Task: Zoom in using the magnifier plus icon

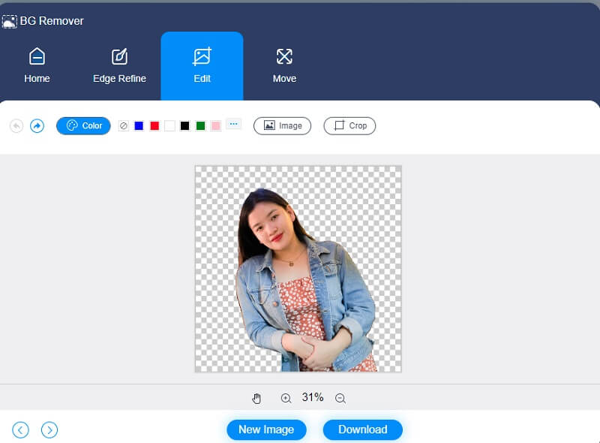Action: [286, 398]
